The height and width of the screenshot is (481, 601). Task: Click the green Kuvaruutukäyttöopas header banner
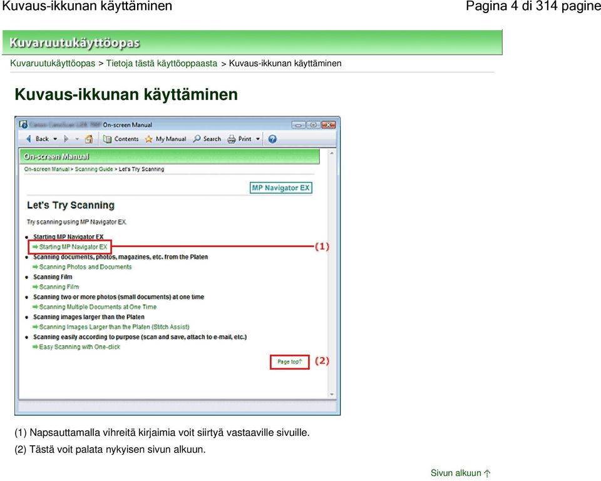[252, 42]
